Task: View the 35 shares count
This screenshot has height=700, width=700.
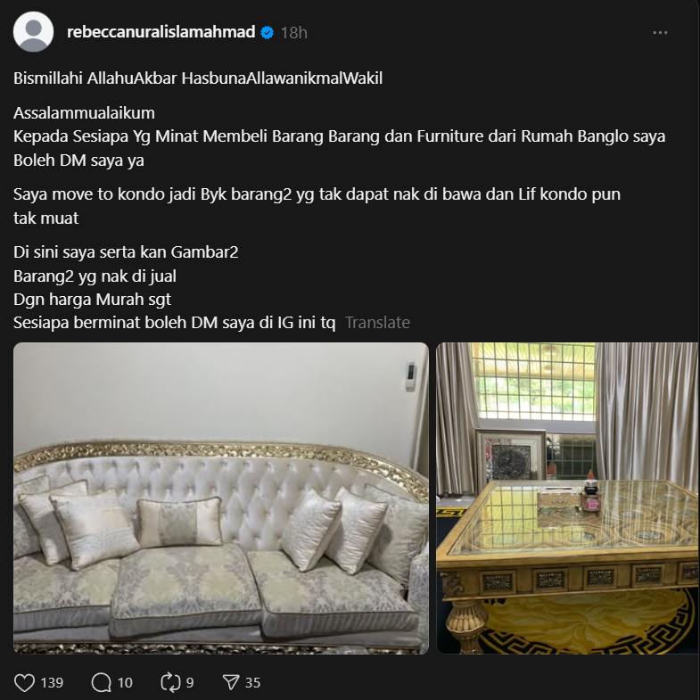Action: point(252,682)
